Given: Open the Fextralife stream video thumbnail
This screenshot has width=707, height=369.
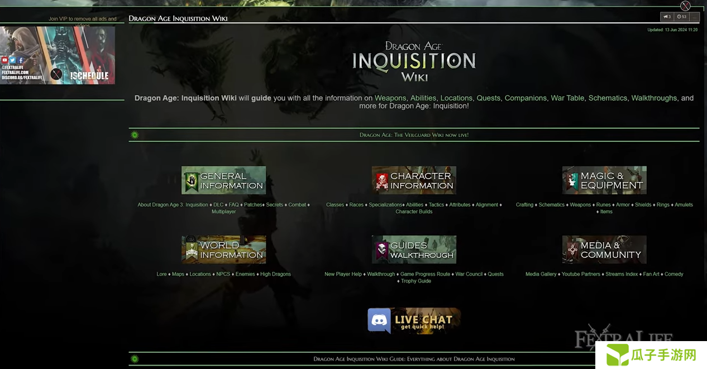Looking at the screenshot, I should point(58,55).
